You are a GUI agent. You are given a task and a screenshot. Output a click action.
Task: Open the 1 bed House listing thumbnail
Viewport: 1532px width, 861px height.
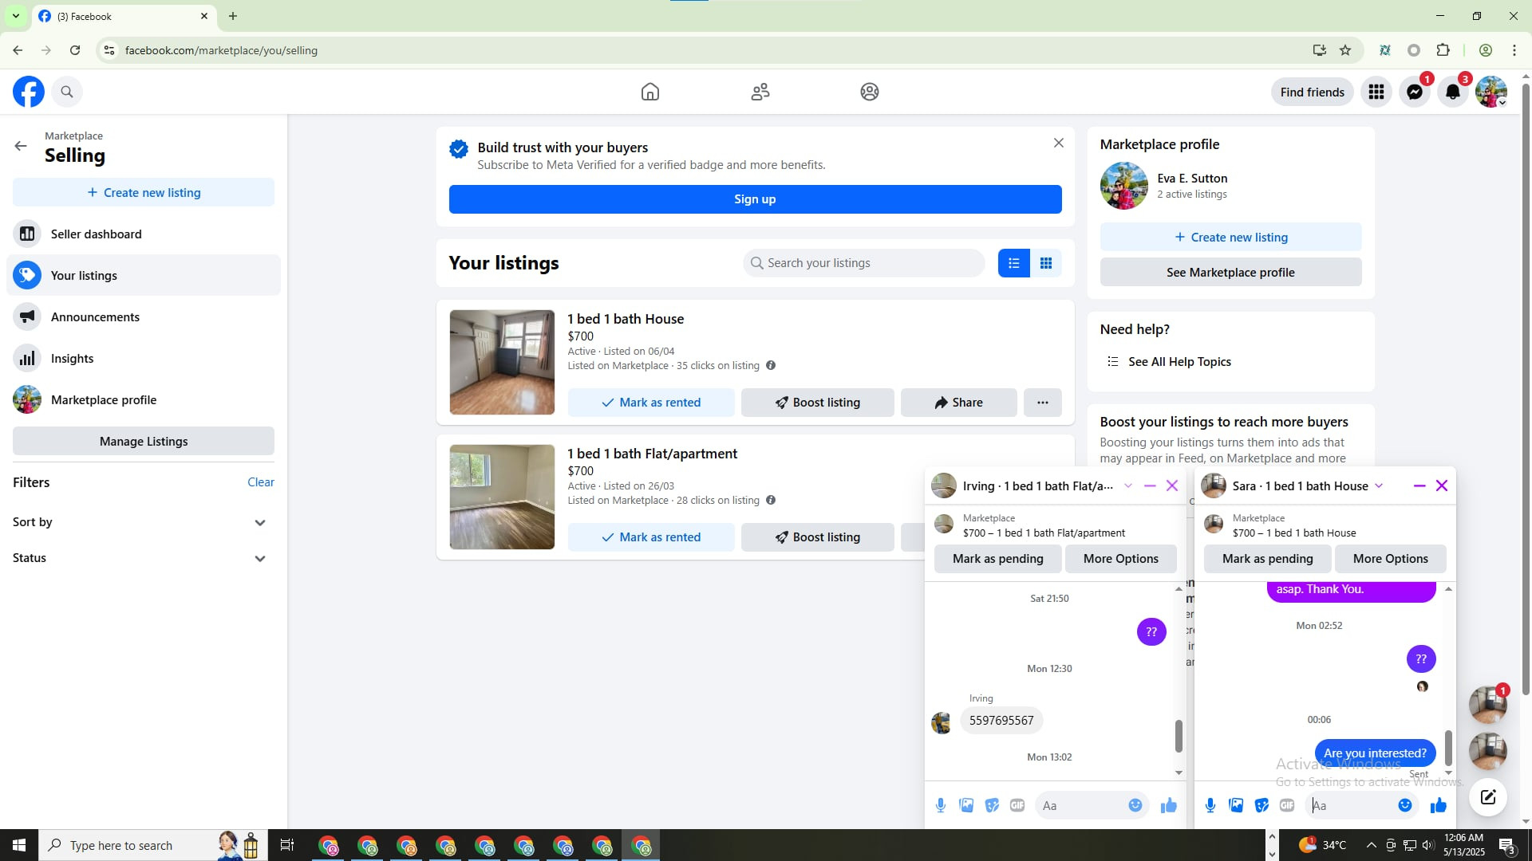pyautogui.click(x=502, y=363)
